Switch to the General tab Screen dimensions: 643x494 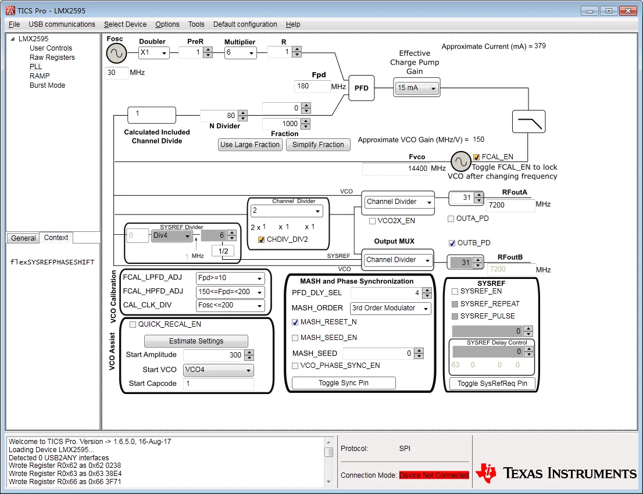coord(23,238)
